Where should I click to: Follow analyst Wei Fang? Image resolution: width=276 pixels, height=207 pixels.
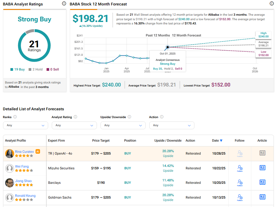[x=240, y=168]
